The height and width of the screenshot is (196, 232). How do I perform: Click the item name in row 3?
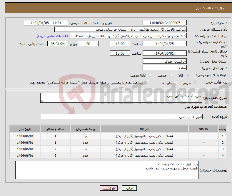click(145, 149)
